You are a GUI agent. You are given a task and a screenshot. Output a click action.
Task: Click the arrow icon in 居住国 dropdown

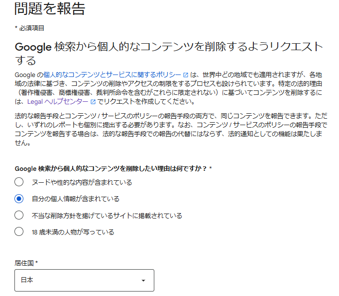tap(143, 281)
